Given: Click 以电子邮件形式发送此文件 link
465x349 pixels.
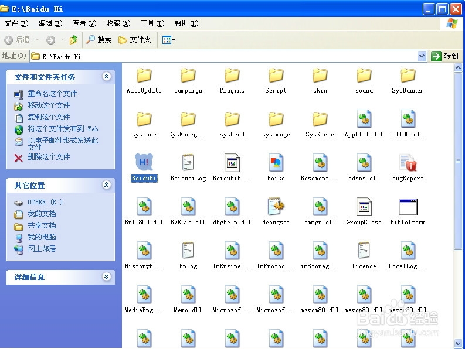Looking at the screenshot, I should click(63, 143).
